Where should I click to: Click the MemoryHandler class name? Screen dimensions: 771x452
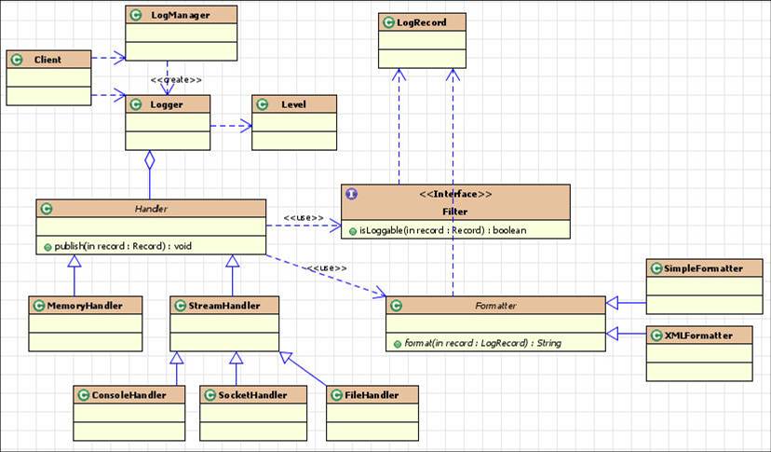pos(85,306)
